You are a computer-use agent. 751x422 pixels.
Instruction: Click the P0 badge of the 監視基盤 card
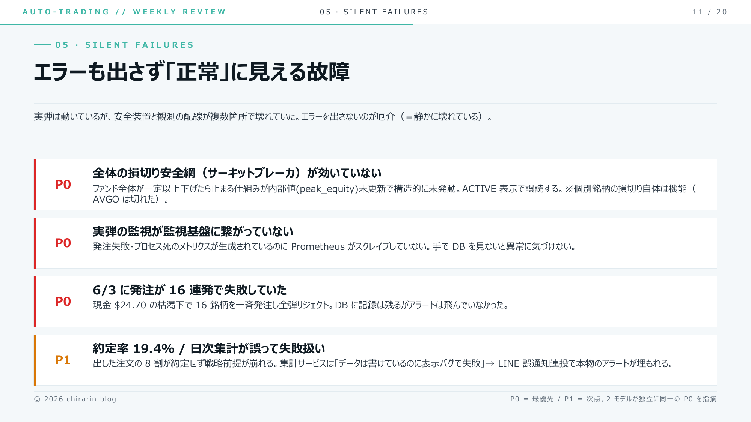coord(63,243)
